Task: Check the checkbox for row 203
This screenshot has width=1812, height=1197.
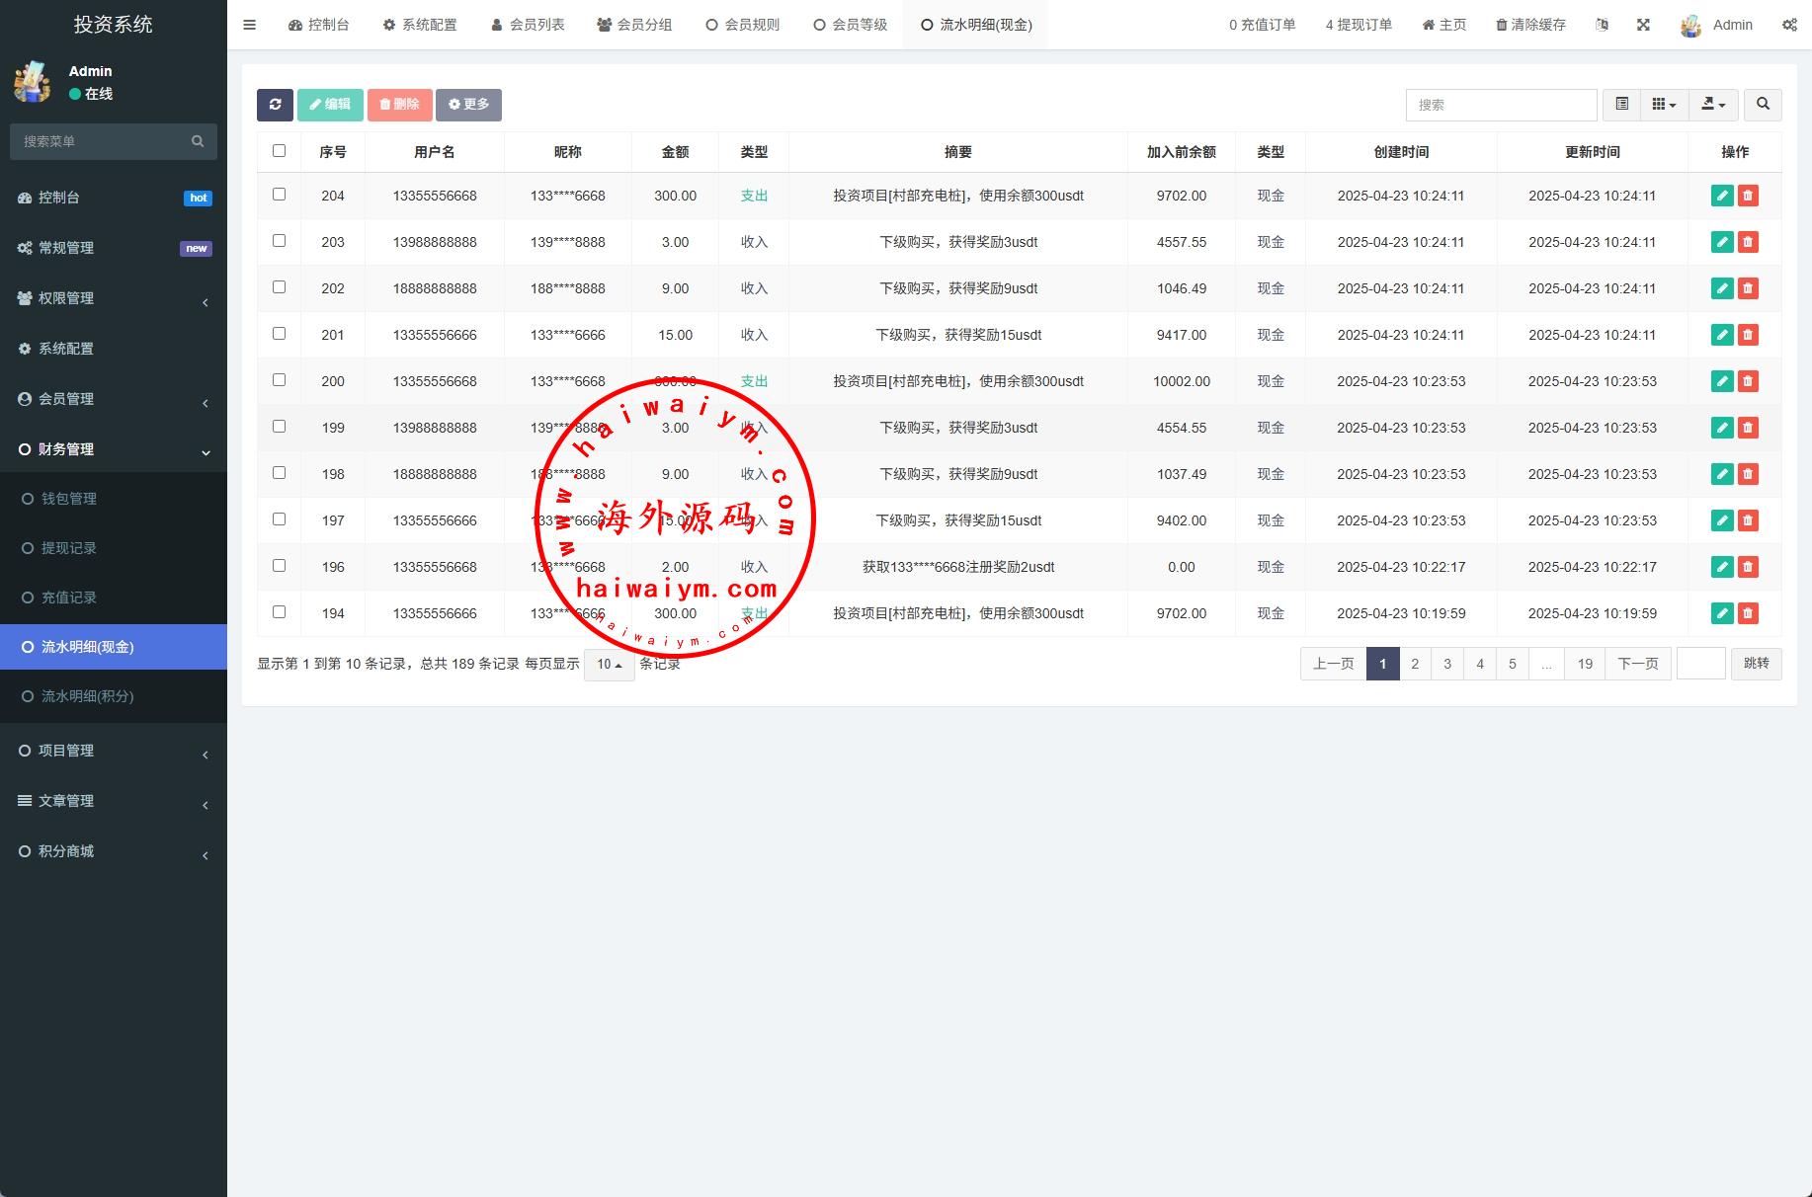Action: pyautogui.click(x=279, y=241)
